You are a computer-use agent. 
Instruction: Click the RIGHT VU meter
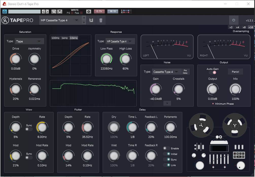(x=224, y=47)
